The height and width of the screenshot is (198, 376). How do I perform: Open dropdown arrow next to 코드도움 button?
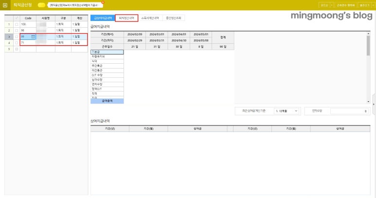(332, 5)
